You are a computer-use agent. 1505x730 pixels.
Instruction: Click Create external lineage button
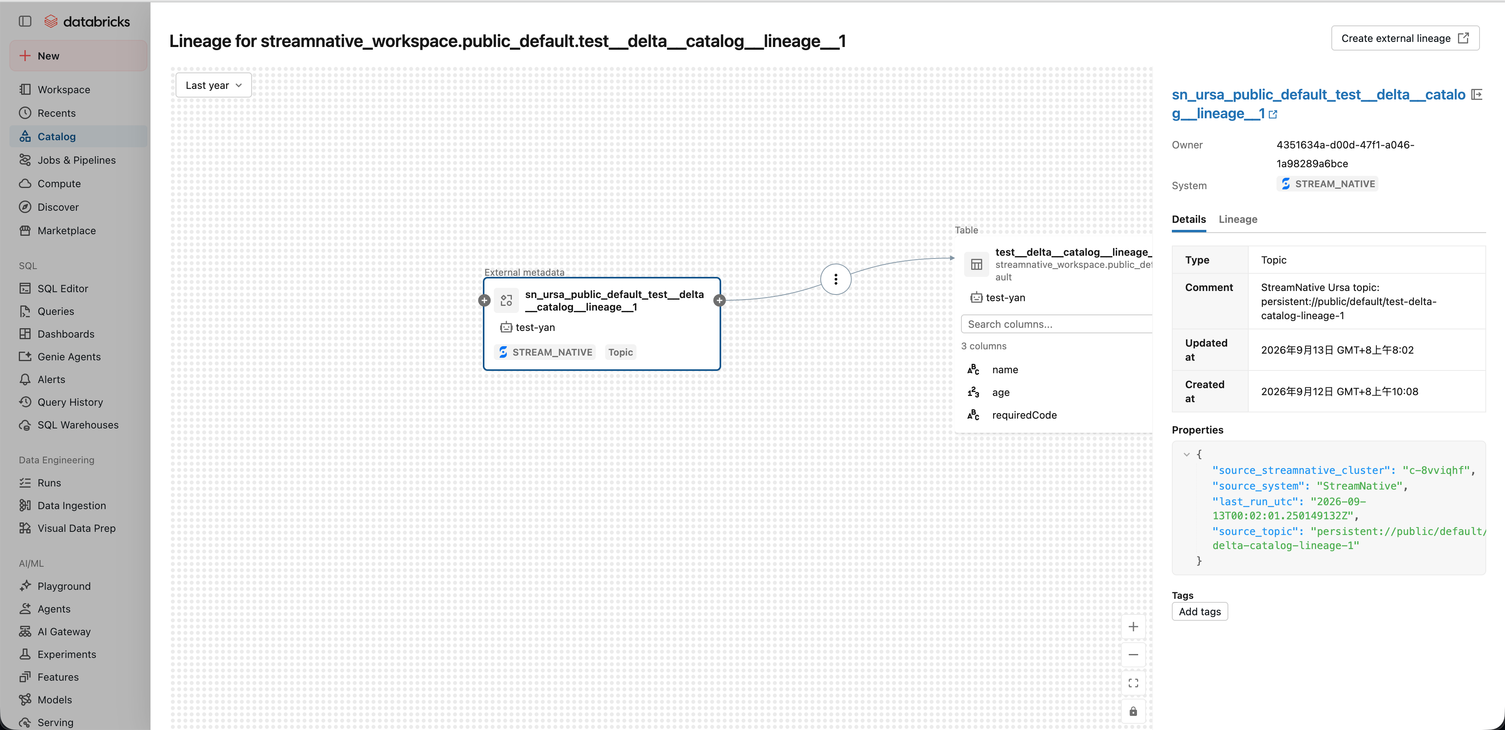coord(1405,38)
